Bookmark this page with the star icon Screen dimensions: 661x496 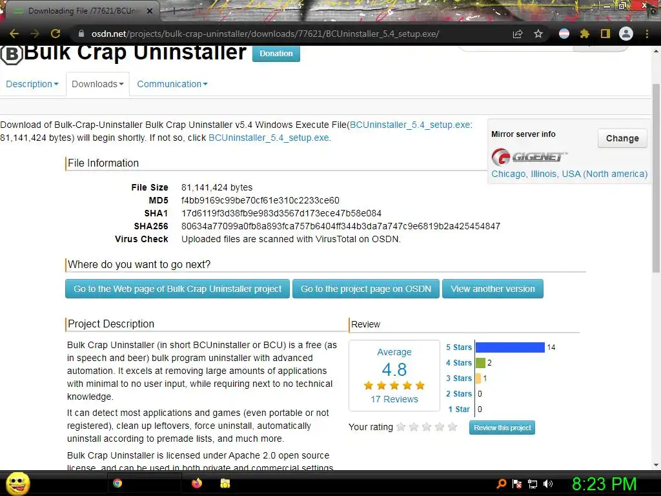538,34
